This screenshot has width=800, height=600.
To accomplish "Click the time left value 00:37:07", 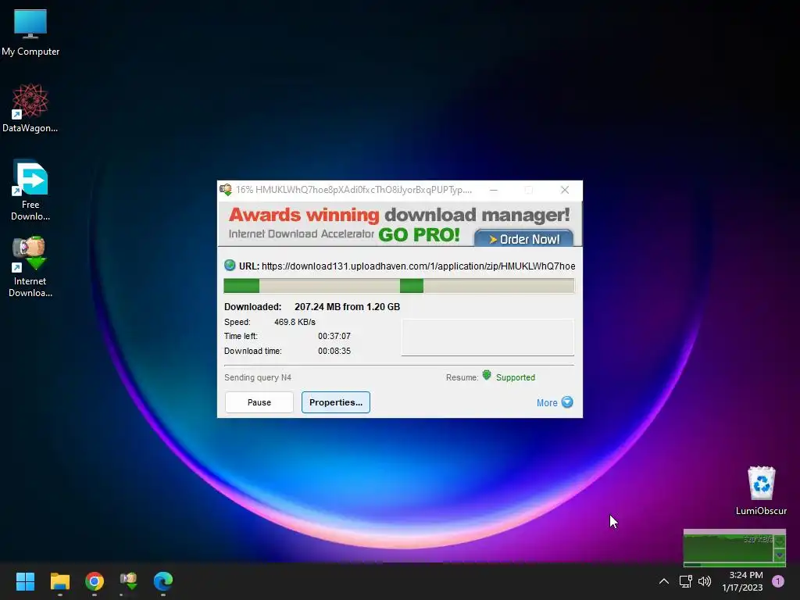I will (x=334, y=336).
